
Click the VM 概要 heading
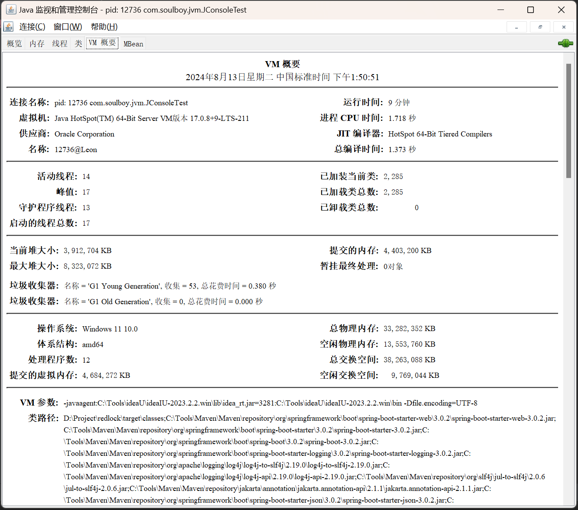[282, 64]
